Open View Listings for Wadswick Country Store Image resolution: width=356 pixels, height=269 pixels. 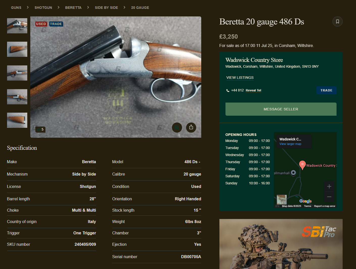240,78
